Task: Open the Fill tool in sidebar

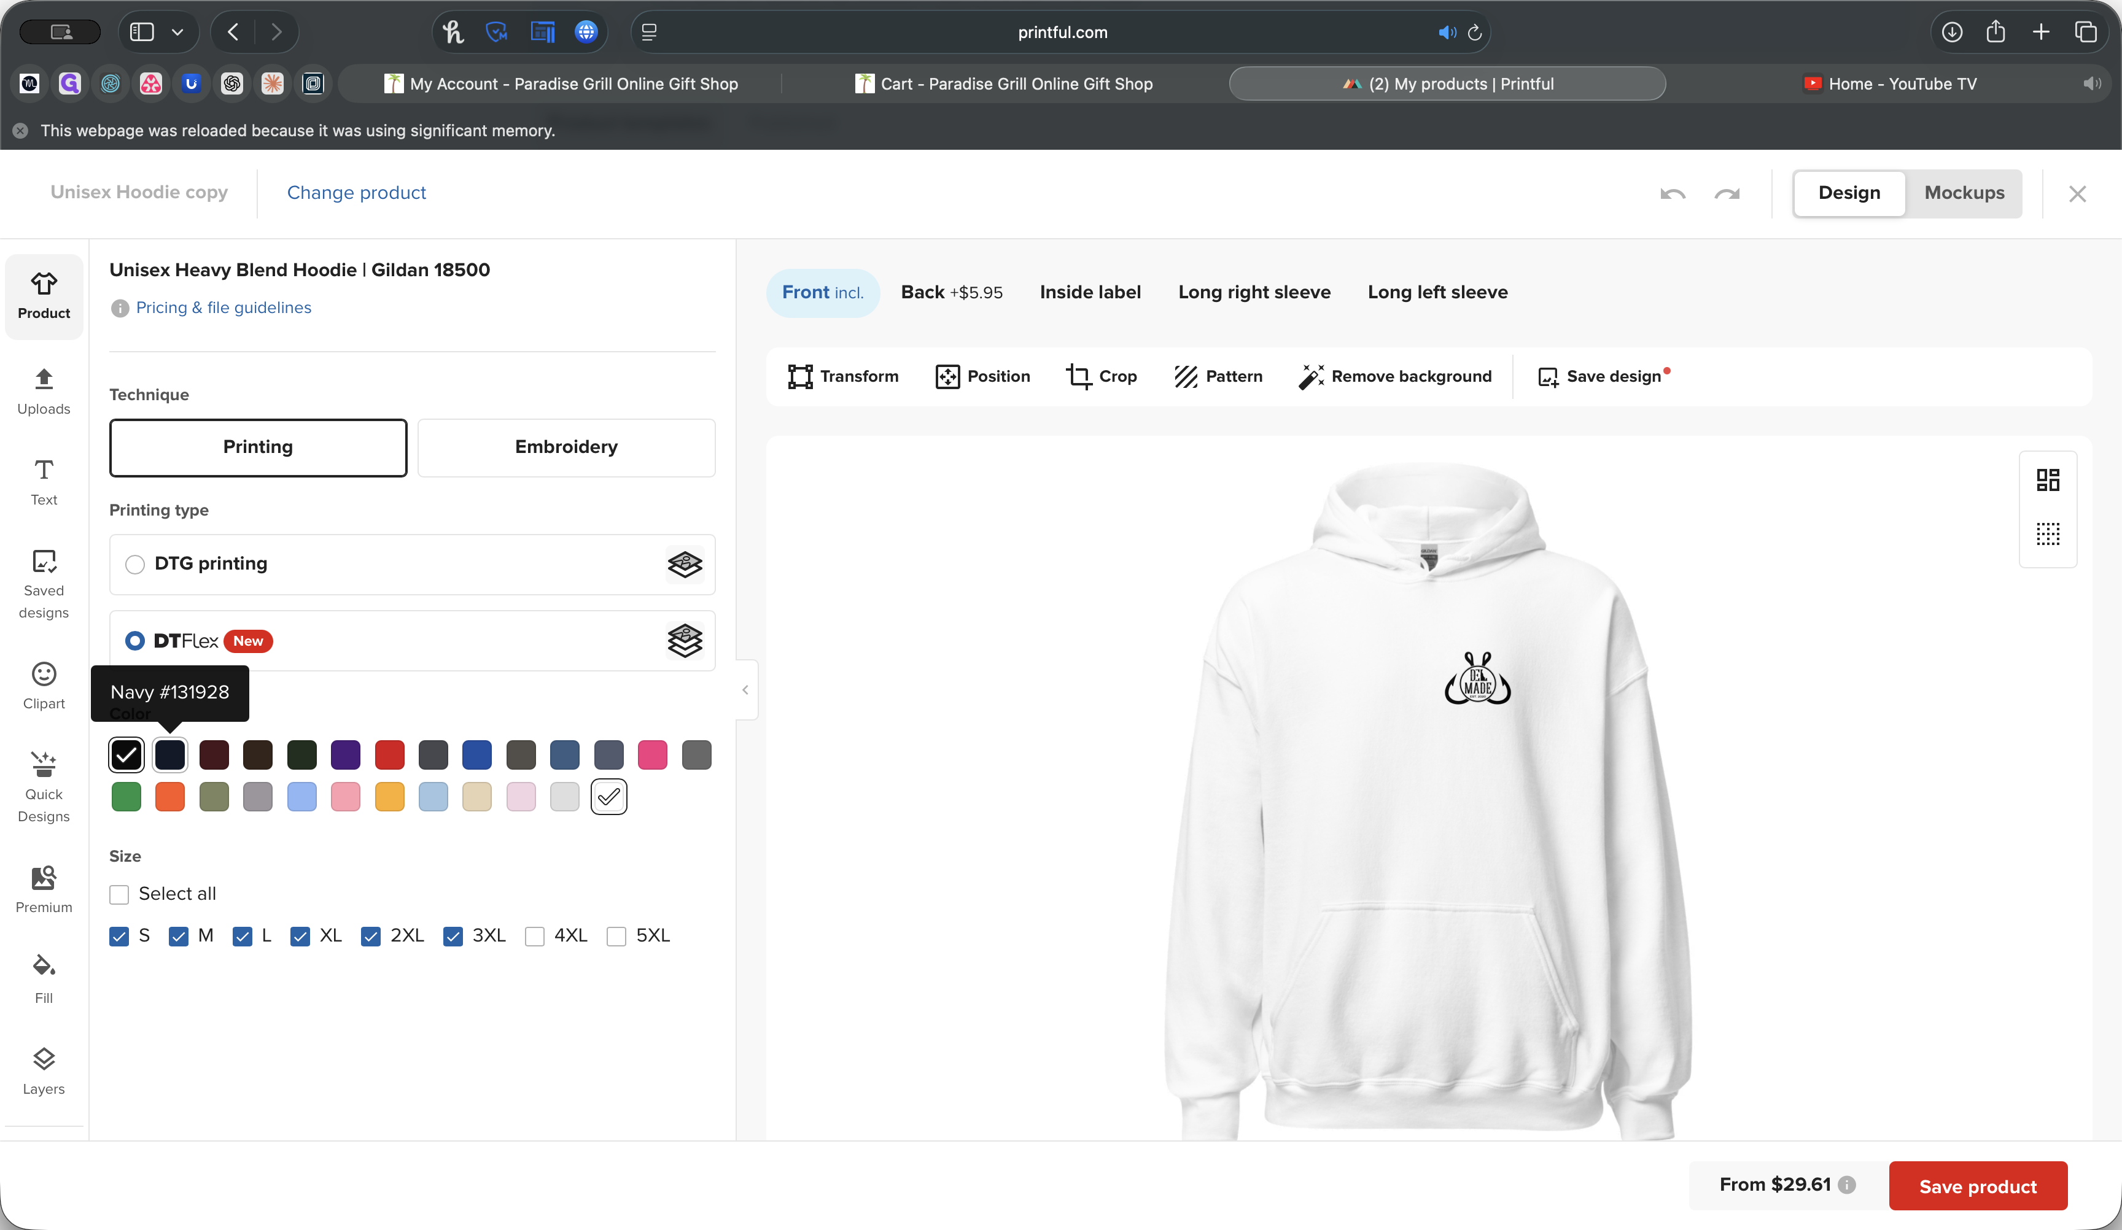Action: (44, 978)
